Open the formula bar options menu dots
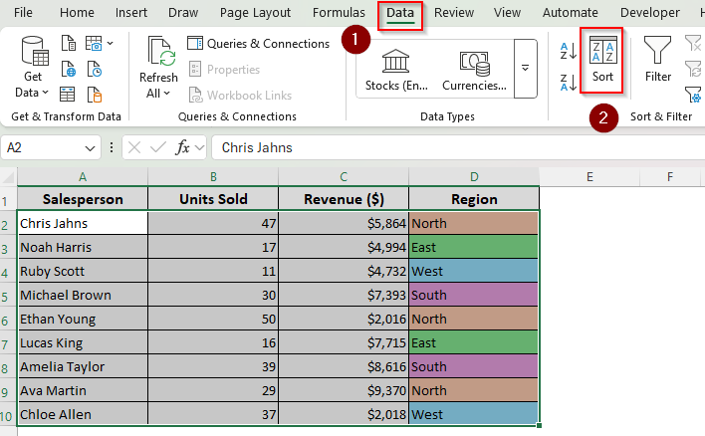 (112, 147)
